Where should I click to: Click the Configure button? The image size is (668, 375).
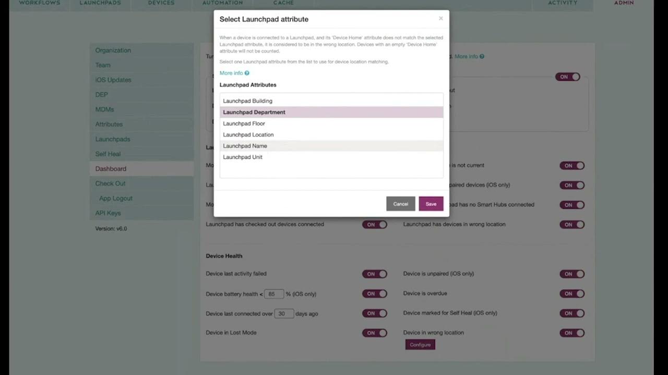[420, 345]
